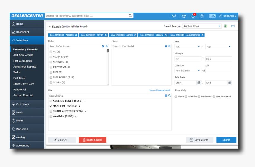Click the email envelope icon
Image resolution: width=255 pixels, height=167 pixels.
(233, 26)
